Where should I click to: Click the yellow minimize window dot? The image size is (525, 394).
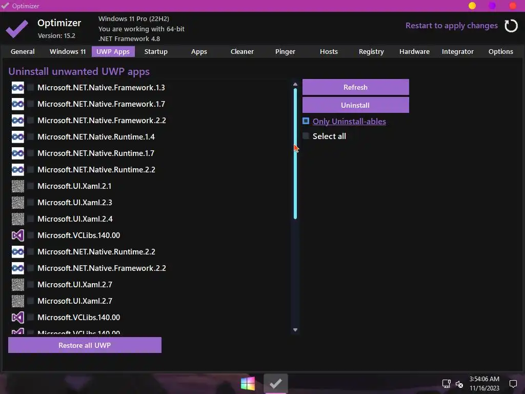[472, 6]
